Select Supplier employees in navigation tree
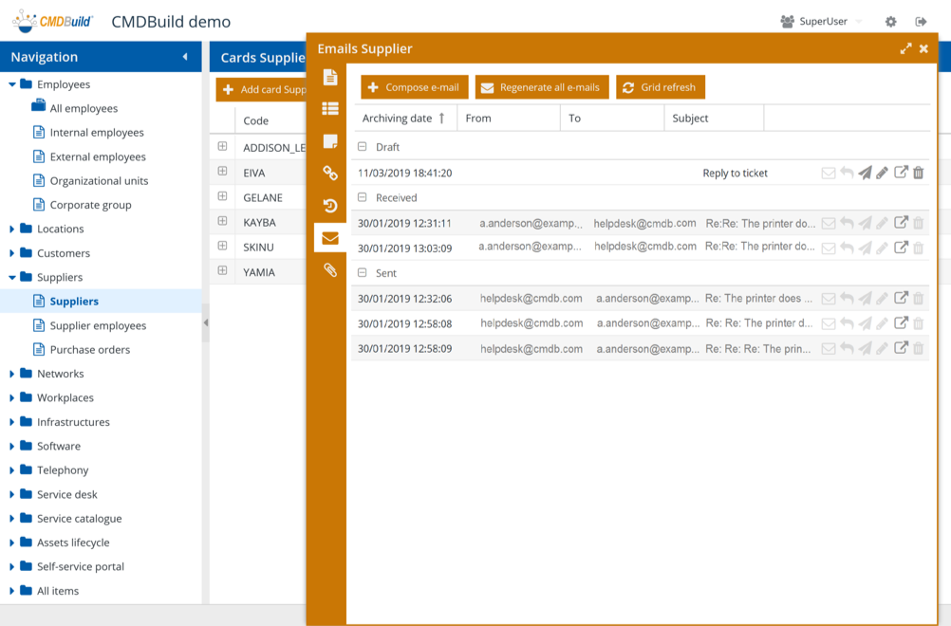Screen dimensions: 951x626 [98, 325]
